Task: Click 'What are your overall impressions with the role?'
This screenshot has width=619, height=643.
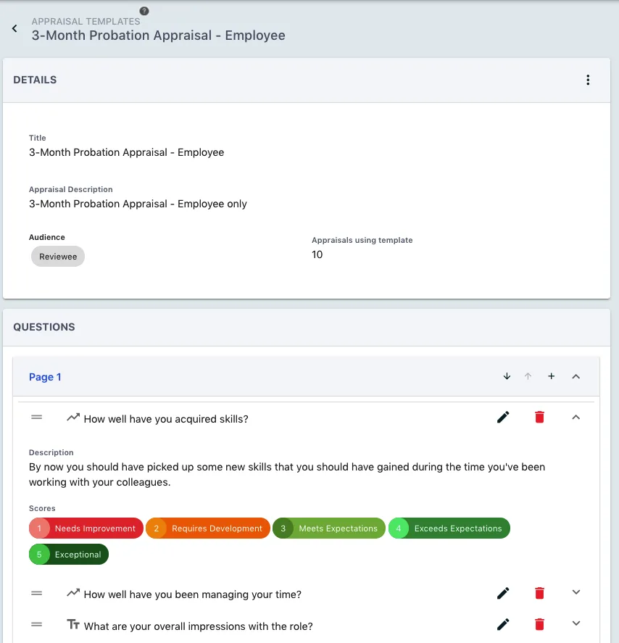Action: [199, 626]
